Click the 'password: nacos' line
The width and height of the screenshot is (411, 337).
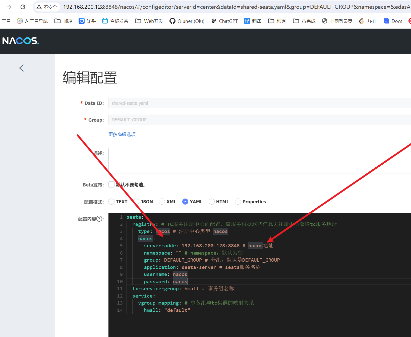coord(166,281)
